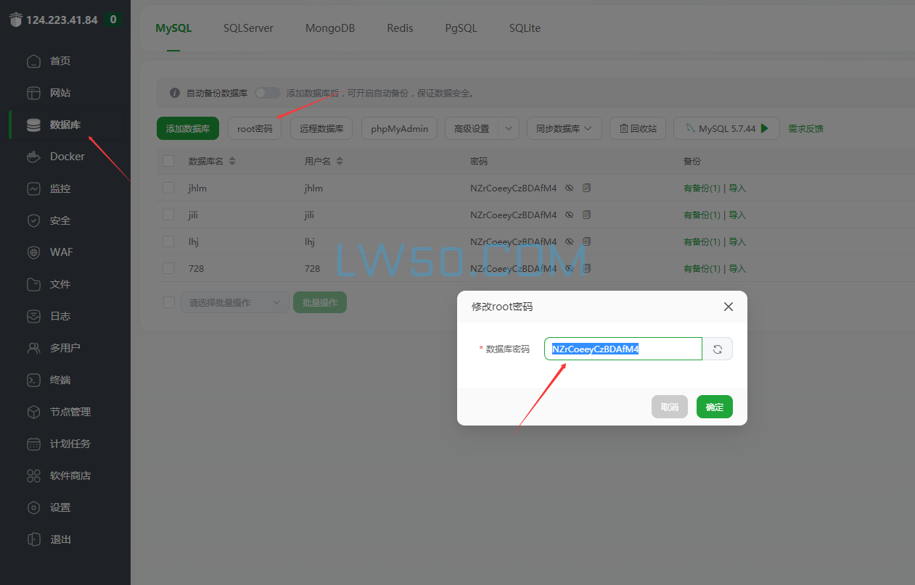The height and width of the screenshot is (585, 915).
Task: Open the Sync Database (同步数据库) dropdown
Action: tap(564, 128)
